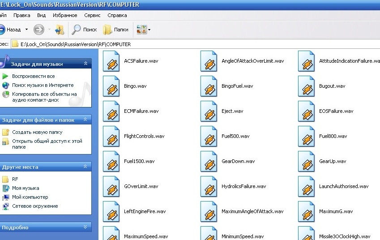Viewport: 380px width, 240px height.
Task: Open Сетевое окружение link
Action: point(35,206)
